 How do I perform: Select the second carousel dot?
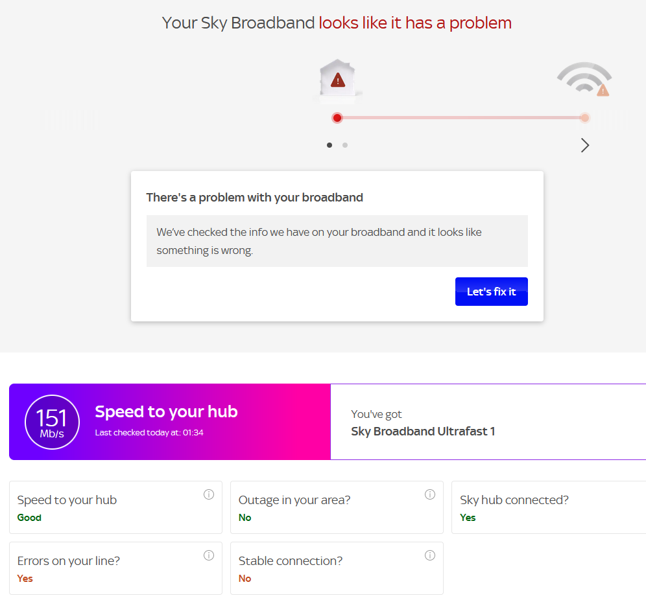coord(345,145)
